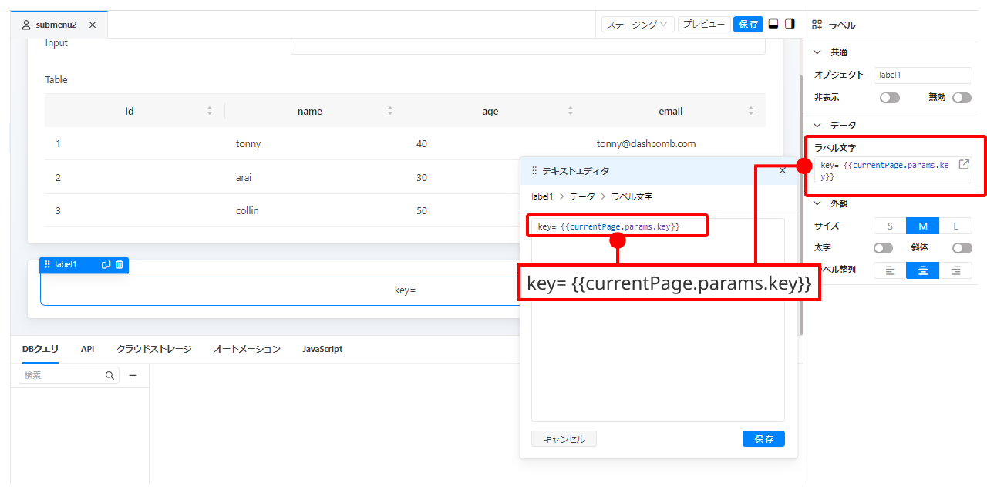This screenshot has width=987, height=493.
Task: Open the ステージング environment dropdown
Action: 638,24
